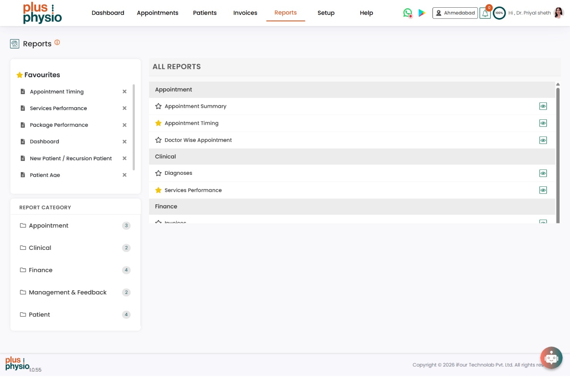Click the Reports info icon
570x380 pixels.
click(57, 43)
